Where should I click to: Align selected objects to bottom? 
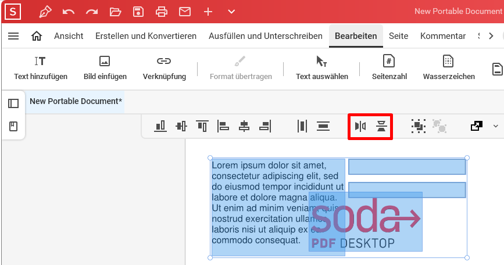pyautogui.click(x=160, y=126)
